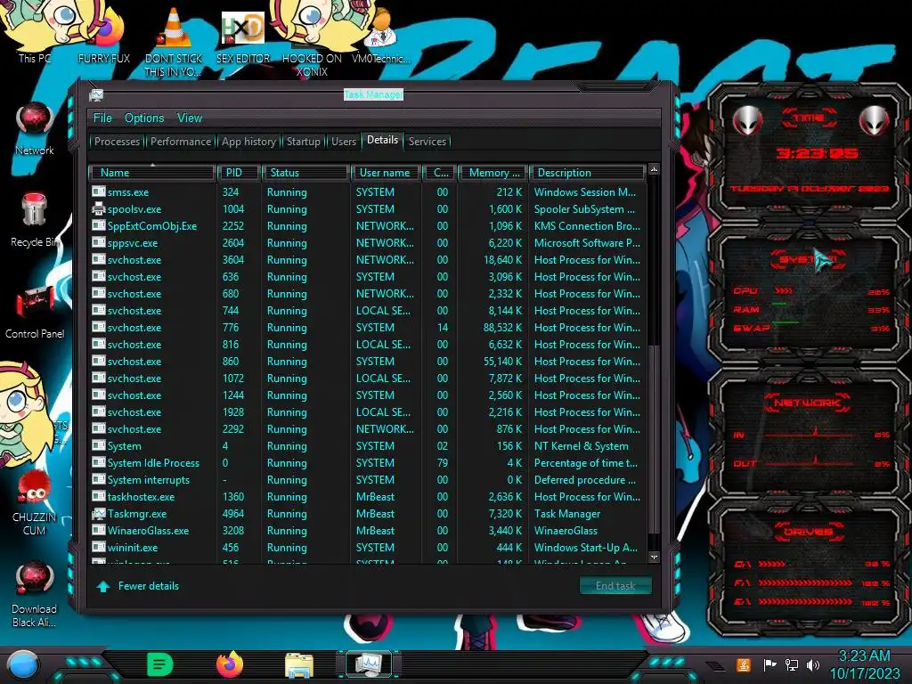
Task: Select the WinaeroGlass.exe process row
Action: click(x=368, y=531)
